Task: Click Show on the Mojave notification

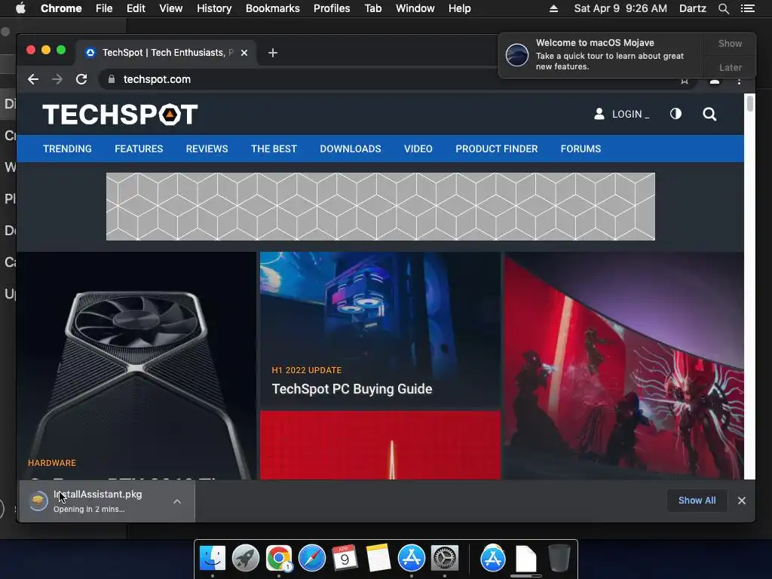Action: pos(730,43)
